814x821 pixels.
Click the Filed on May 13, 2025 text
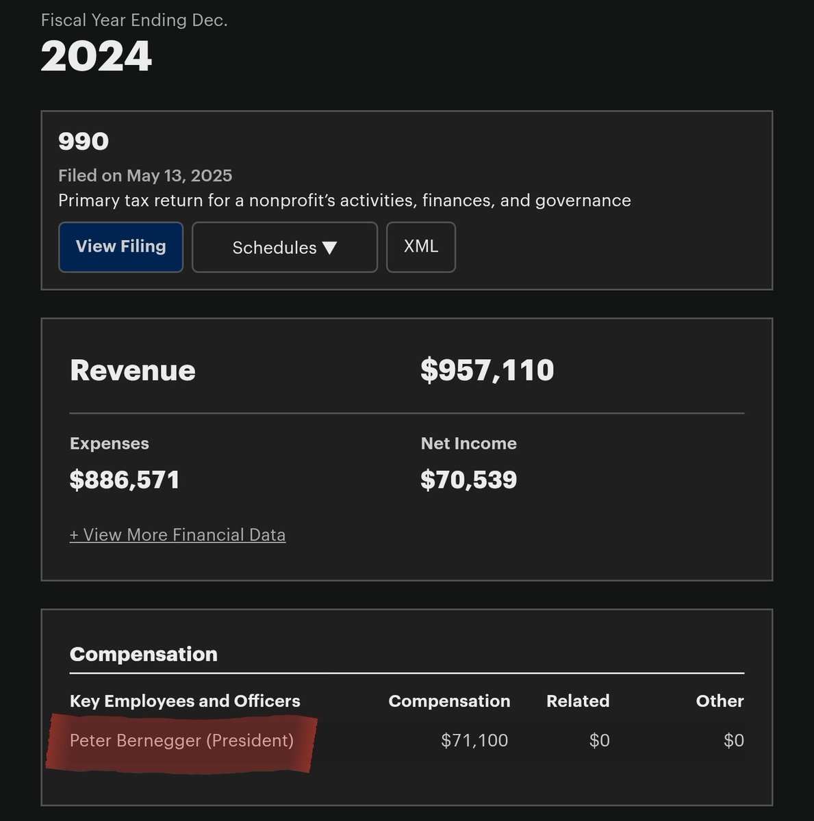(145, 176)
